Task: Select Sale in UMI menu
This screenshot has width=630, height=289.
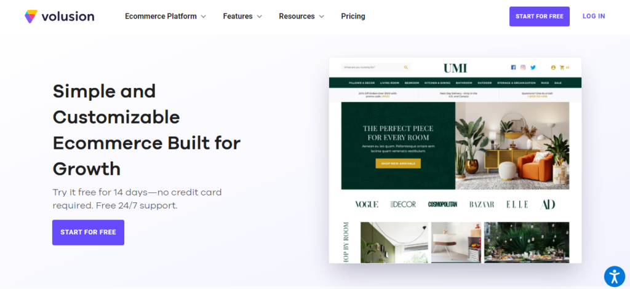Action: (x=557, y=82)
